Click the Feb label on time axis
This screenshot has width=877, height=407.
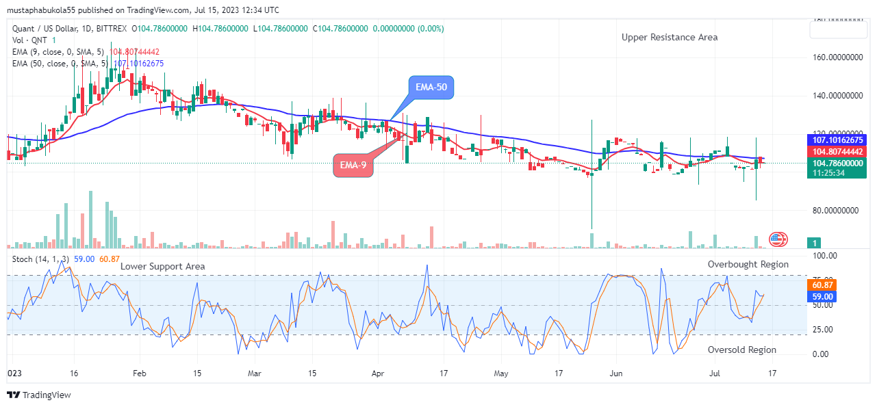[x=139, y=374]
